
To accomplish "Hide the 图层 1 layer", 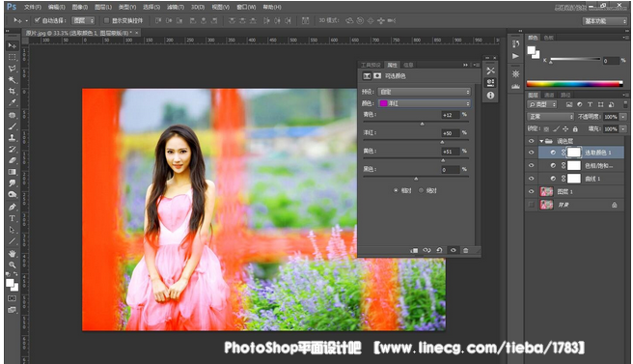I will 532,191.
